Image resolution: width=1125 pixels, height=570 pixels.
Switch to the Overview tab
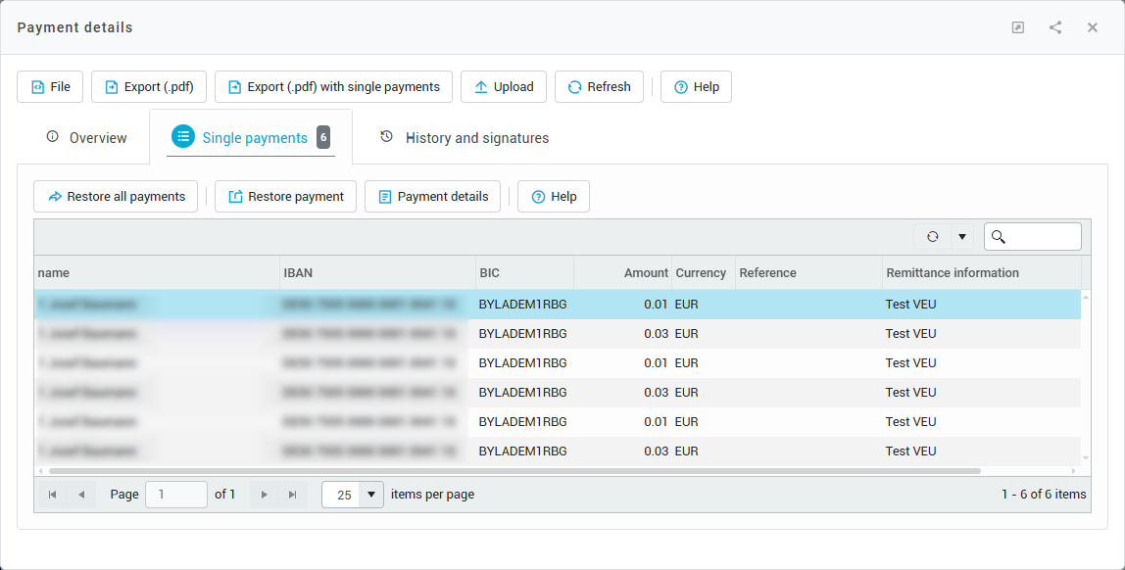pos(86,138)
